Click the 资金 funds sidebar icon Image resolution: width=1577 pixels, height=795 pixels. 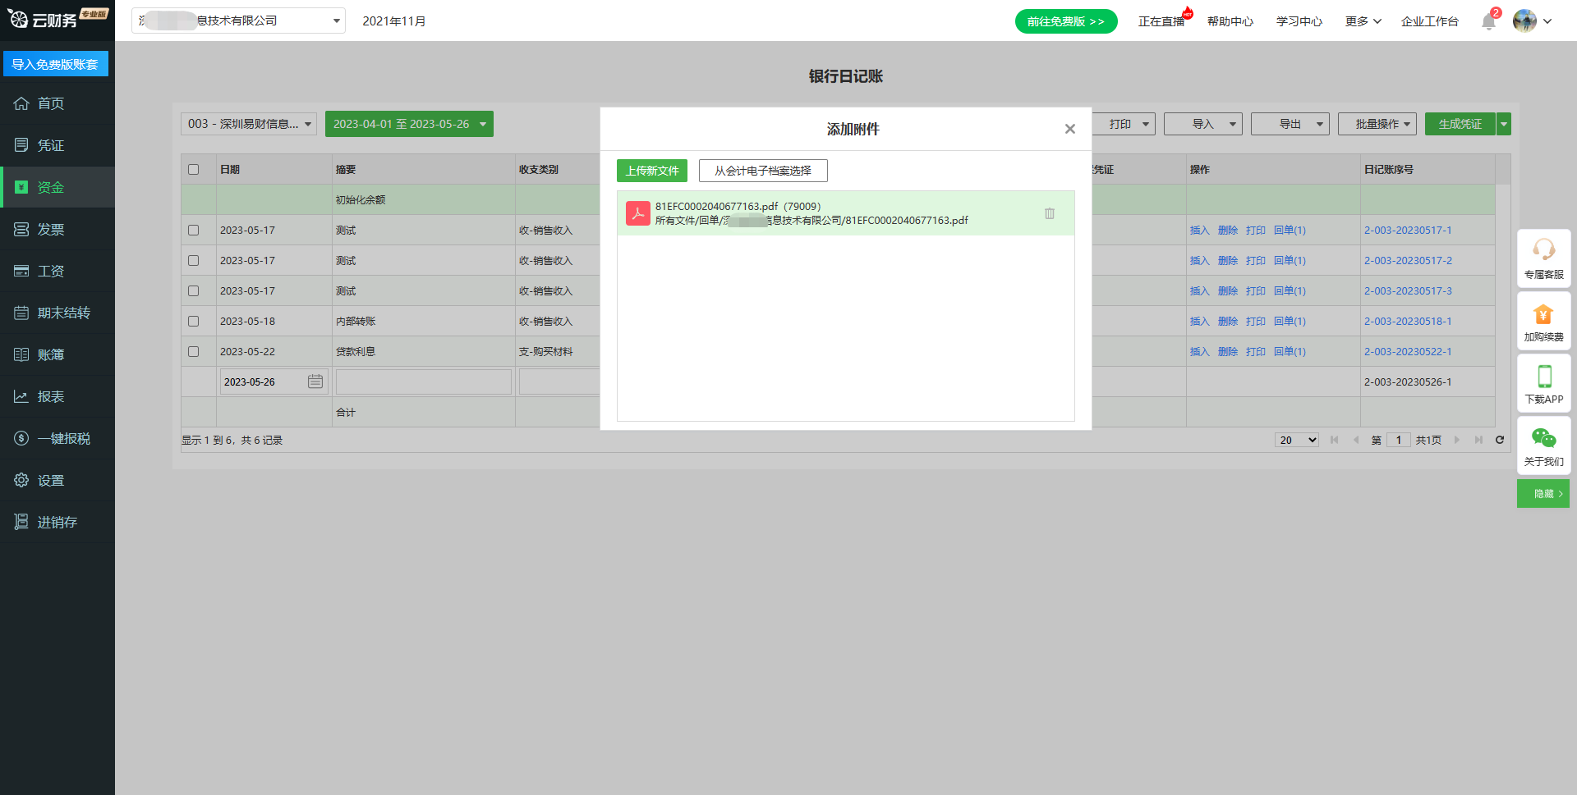(21, 187)
